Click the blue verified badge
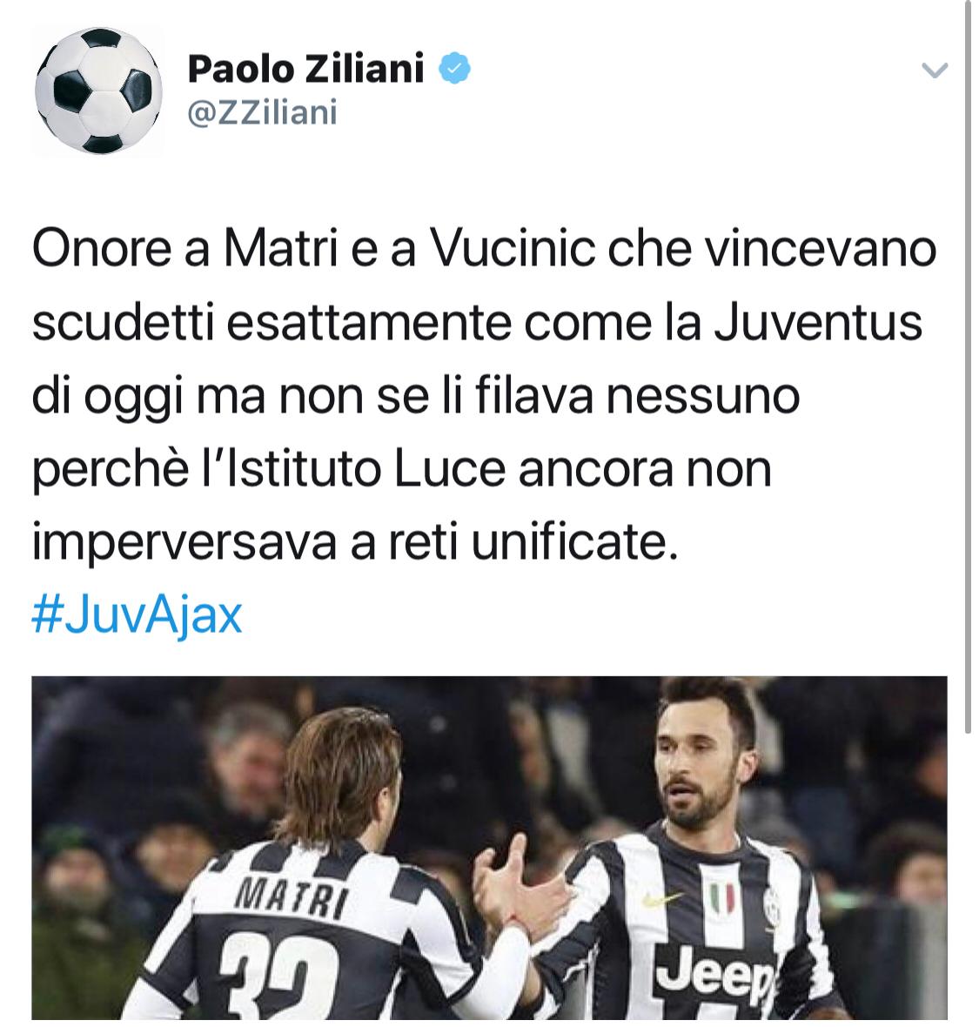The width and height of the screenshot is (979, 1027). click(453, 69)
